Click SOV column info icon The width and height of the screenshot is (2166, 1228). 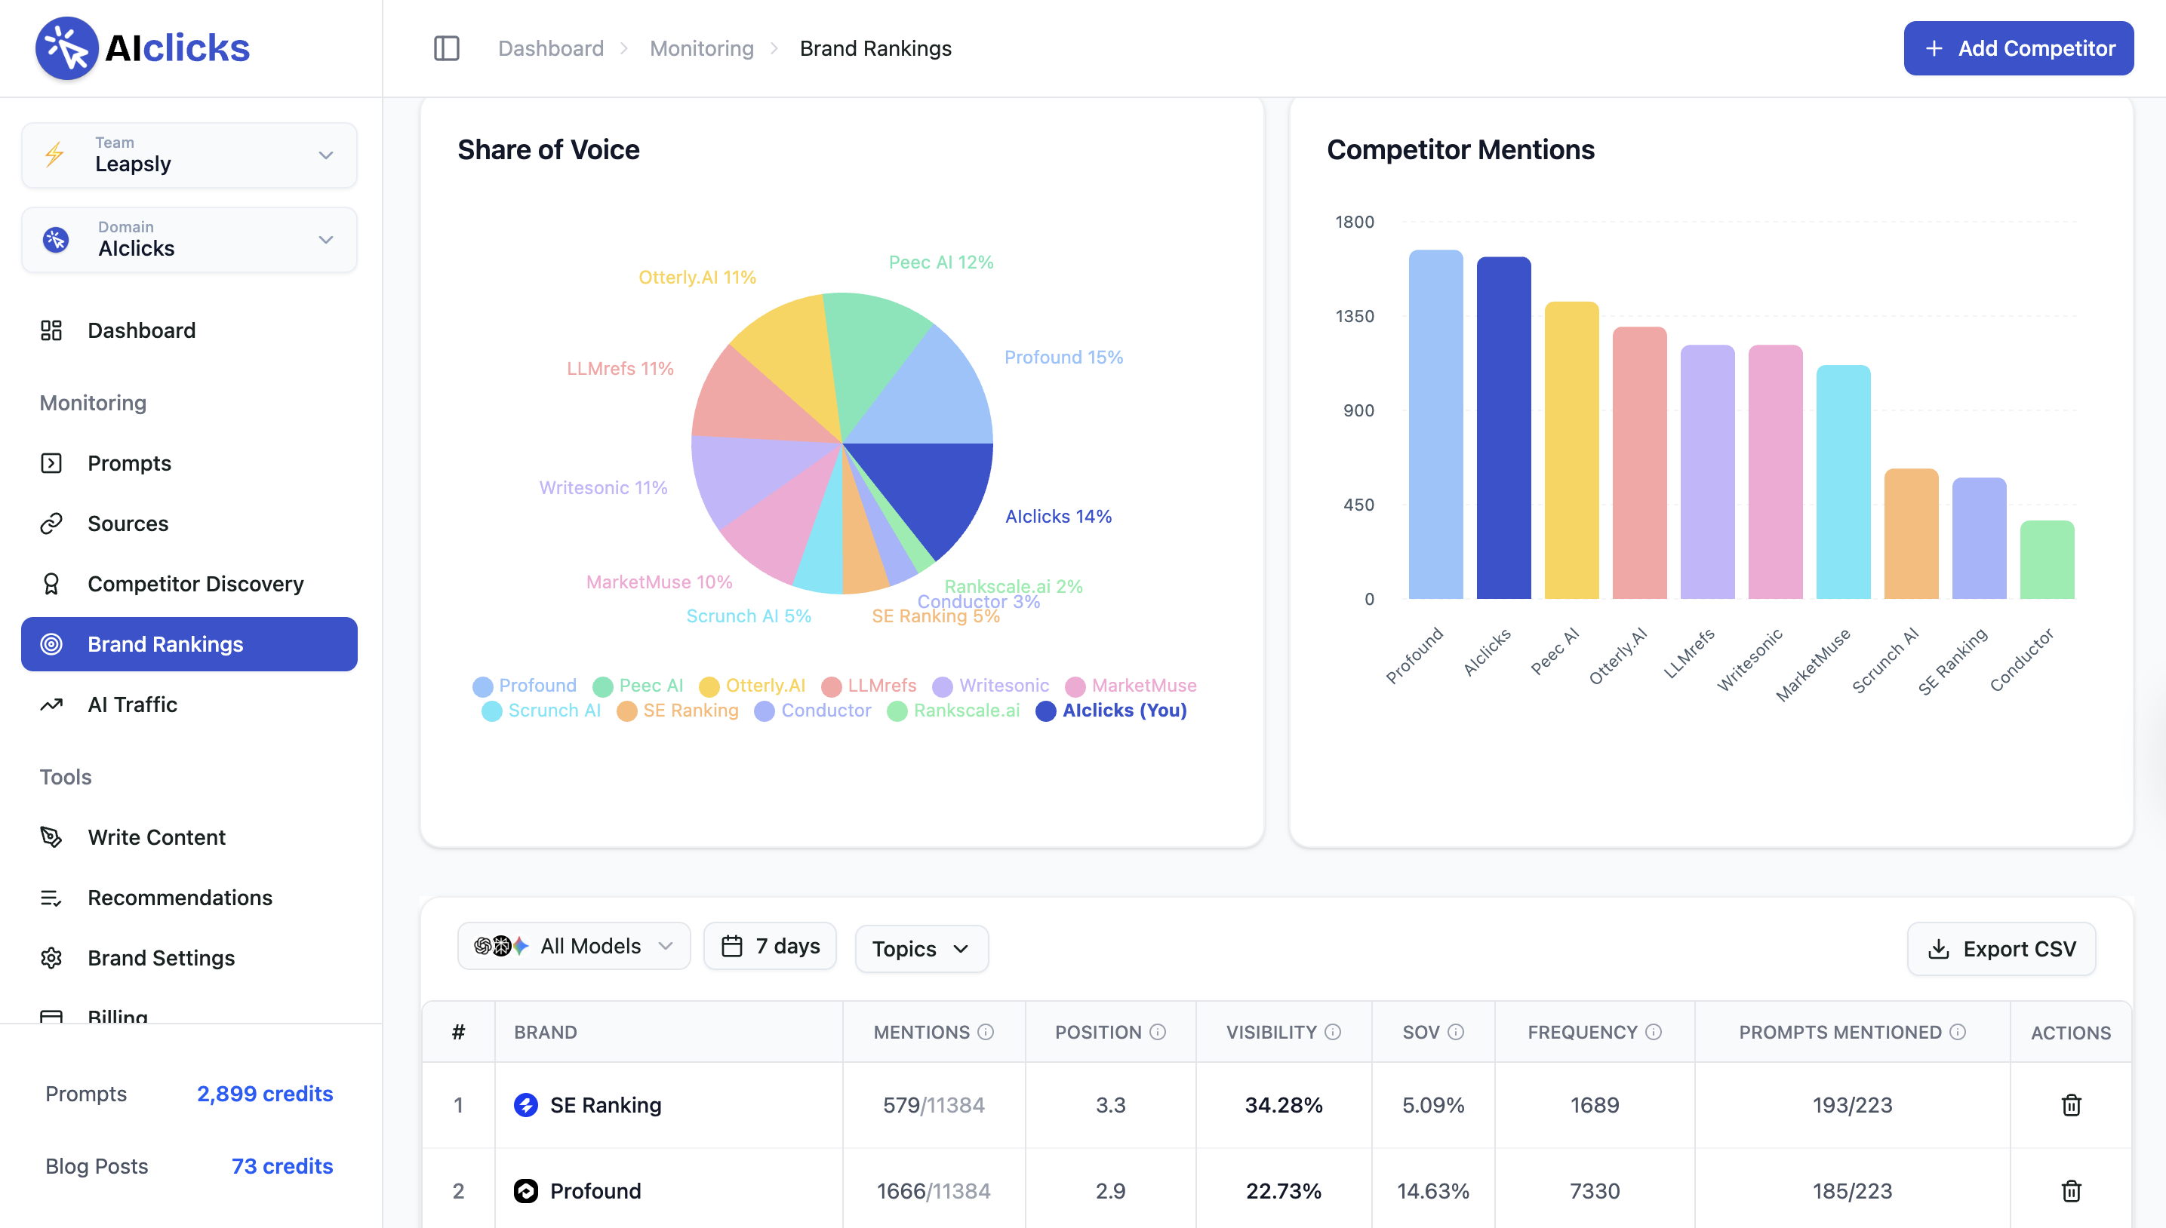[x=1456, y=1031]
